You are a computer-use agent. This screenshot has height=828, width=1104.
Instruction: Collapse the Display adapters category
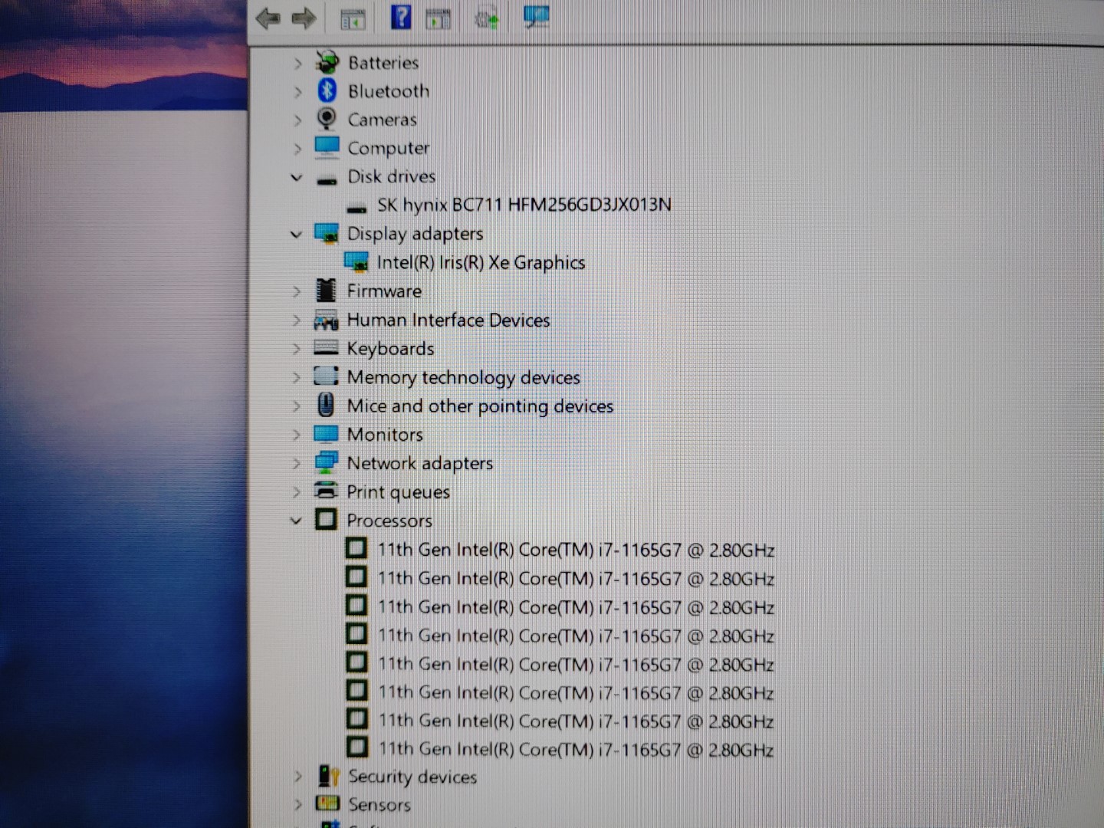click(x=297, y=234)
